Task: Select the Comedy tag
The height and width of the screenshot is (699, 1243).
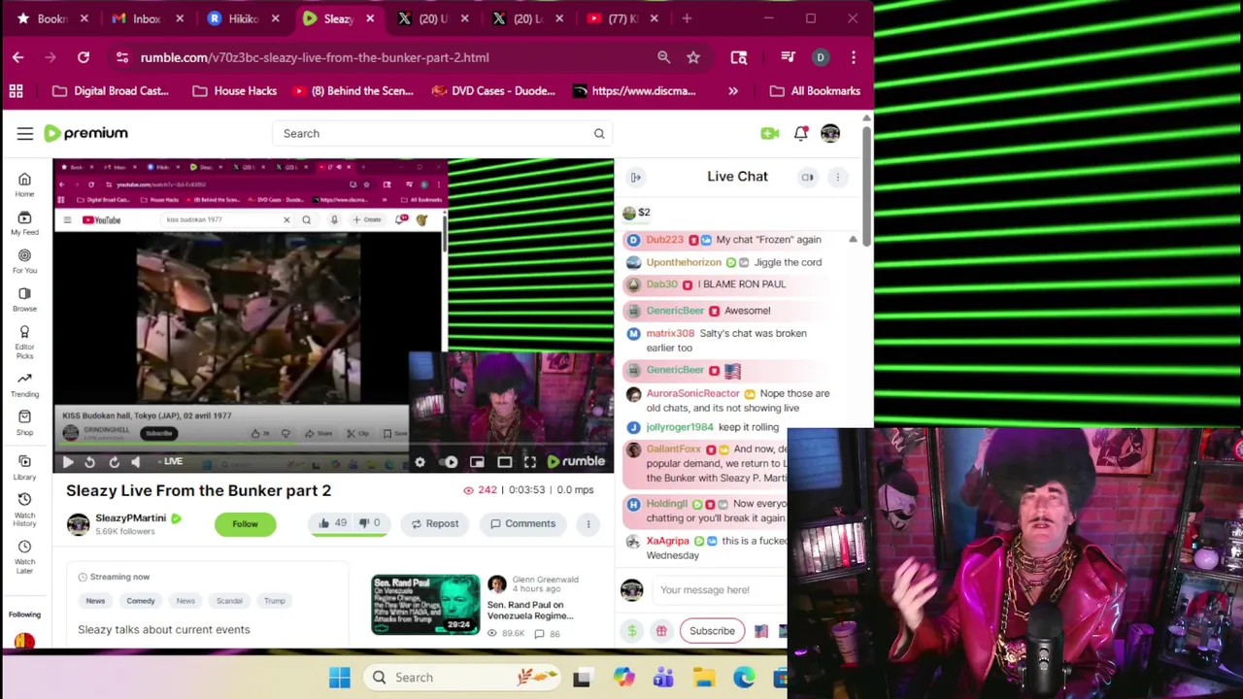Action: (141, 601)
